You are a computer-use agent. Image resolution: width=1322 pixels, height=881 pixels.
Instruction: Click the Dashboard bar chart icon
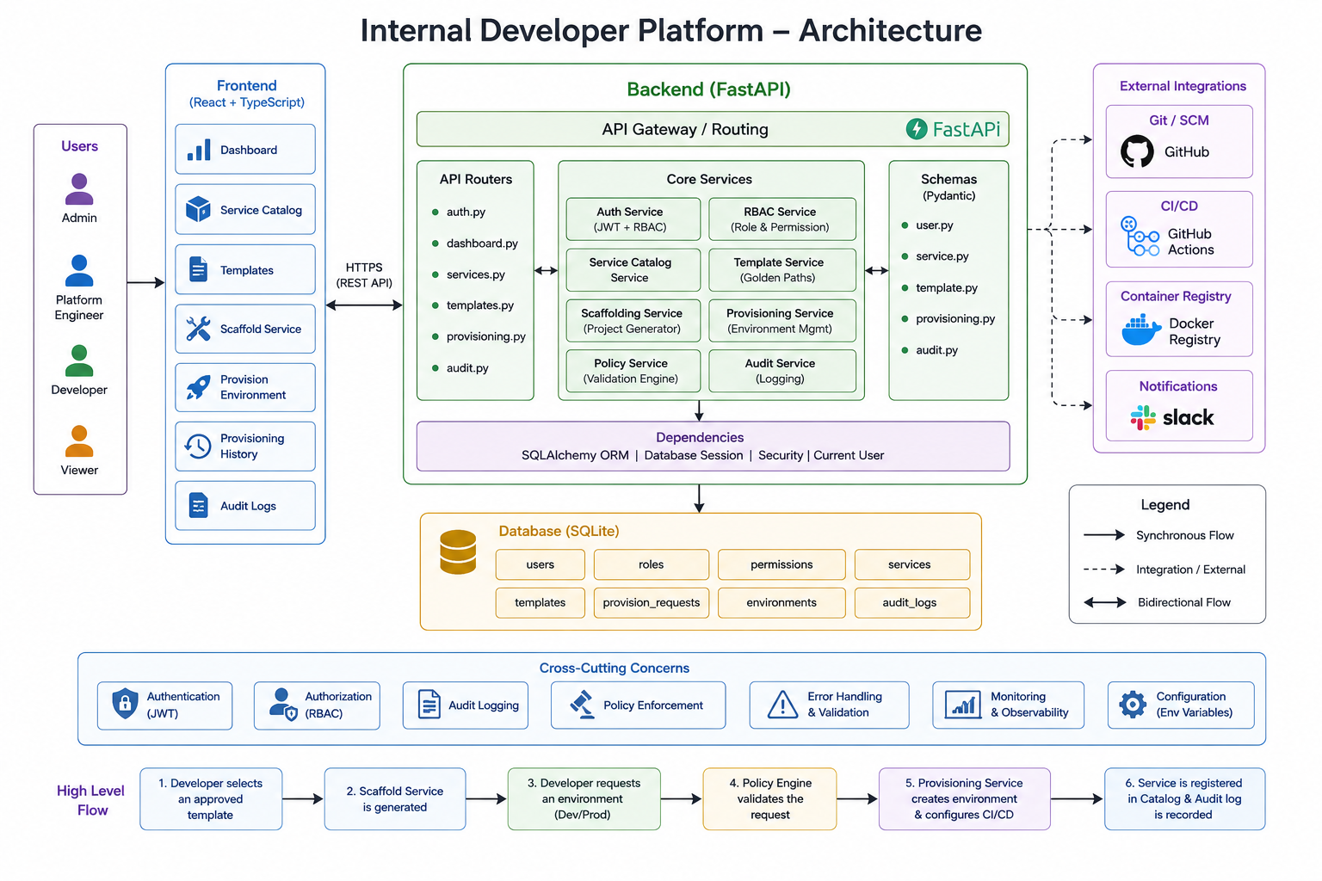(199, 151)
